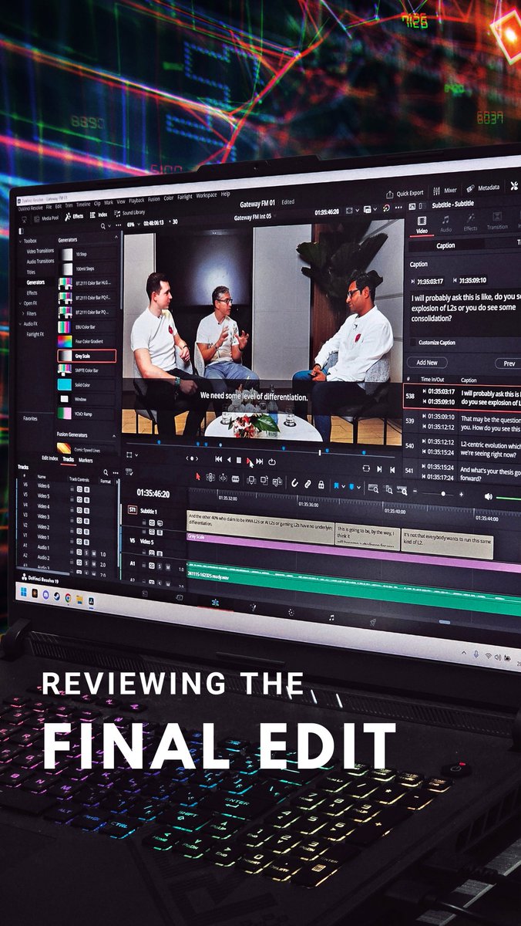
Task: Click the blue Marker icon
Action: (x=351, y=487)
